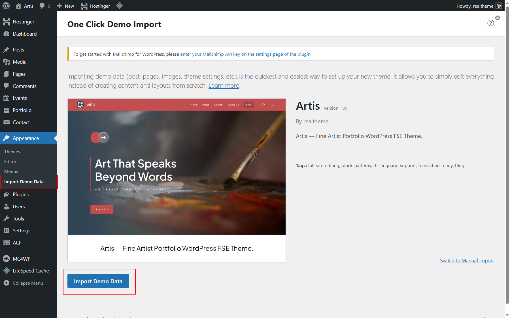Go to the Portfolio menu item
This screenshot has height=318, width=510.
click(x=22, y=110)
